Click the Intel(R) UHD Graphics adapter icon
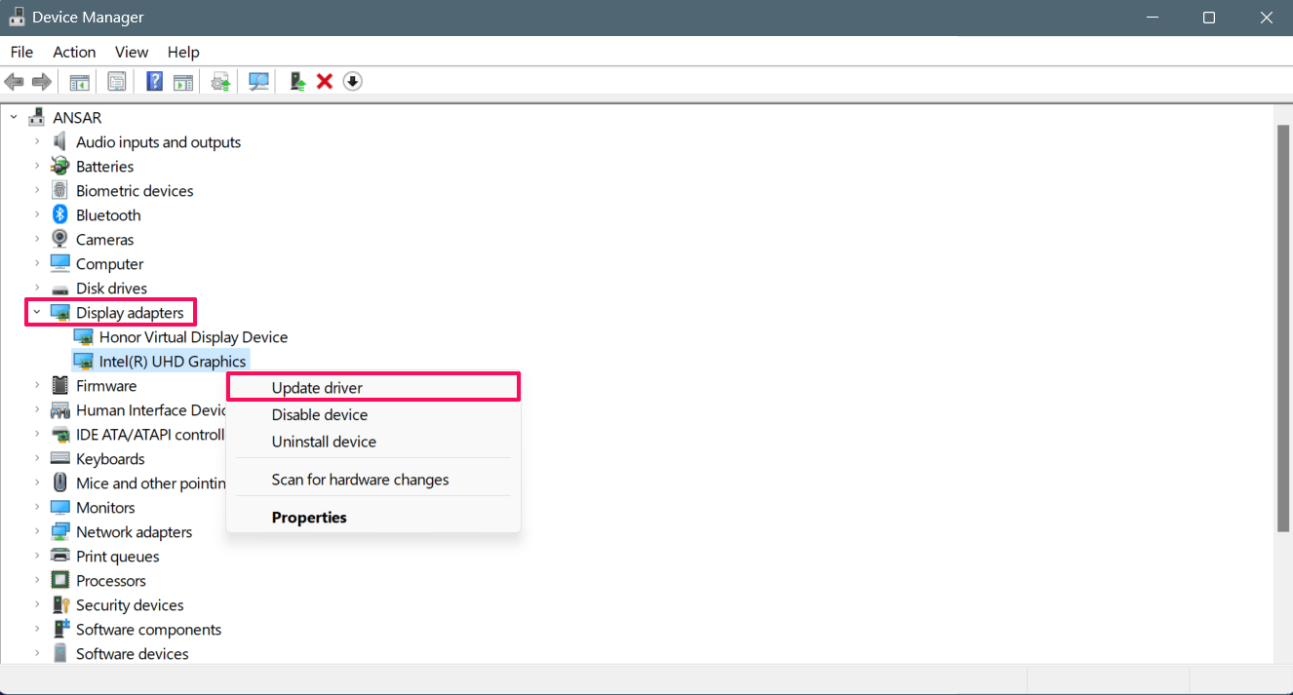 84,361
